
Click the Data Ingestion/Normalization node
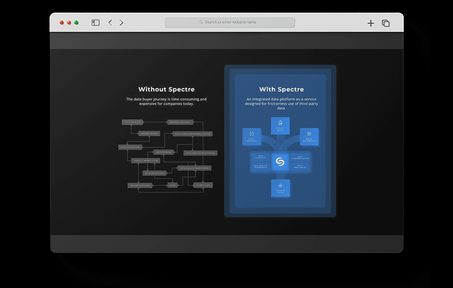[193, 134]
